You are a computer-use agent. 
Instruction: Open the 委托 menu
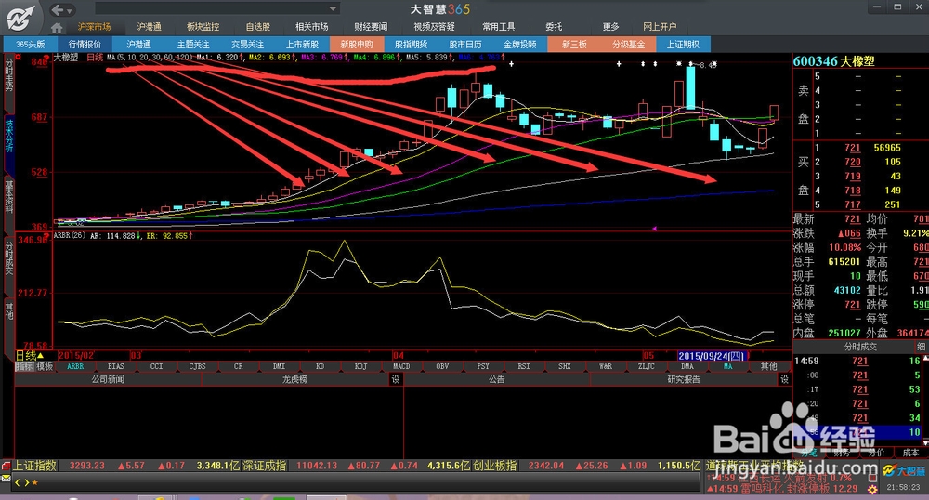point(554,27)
